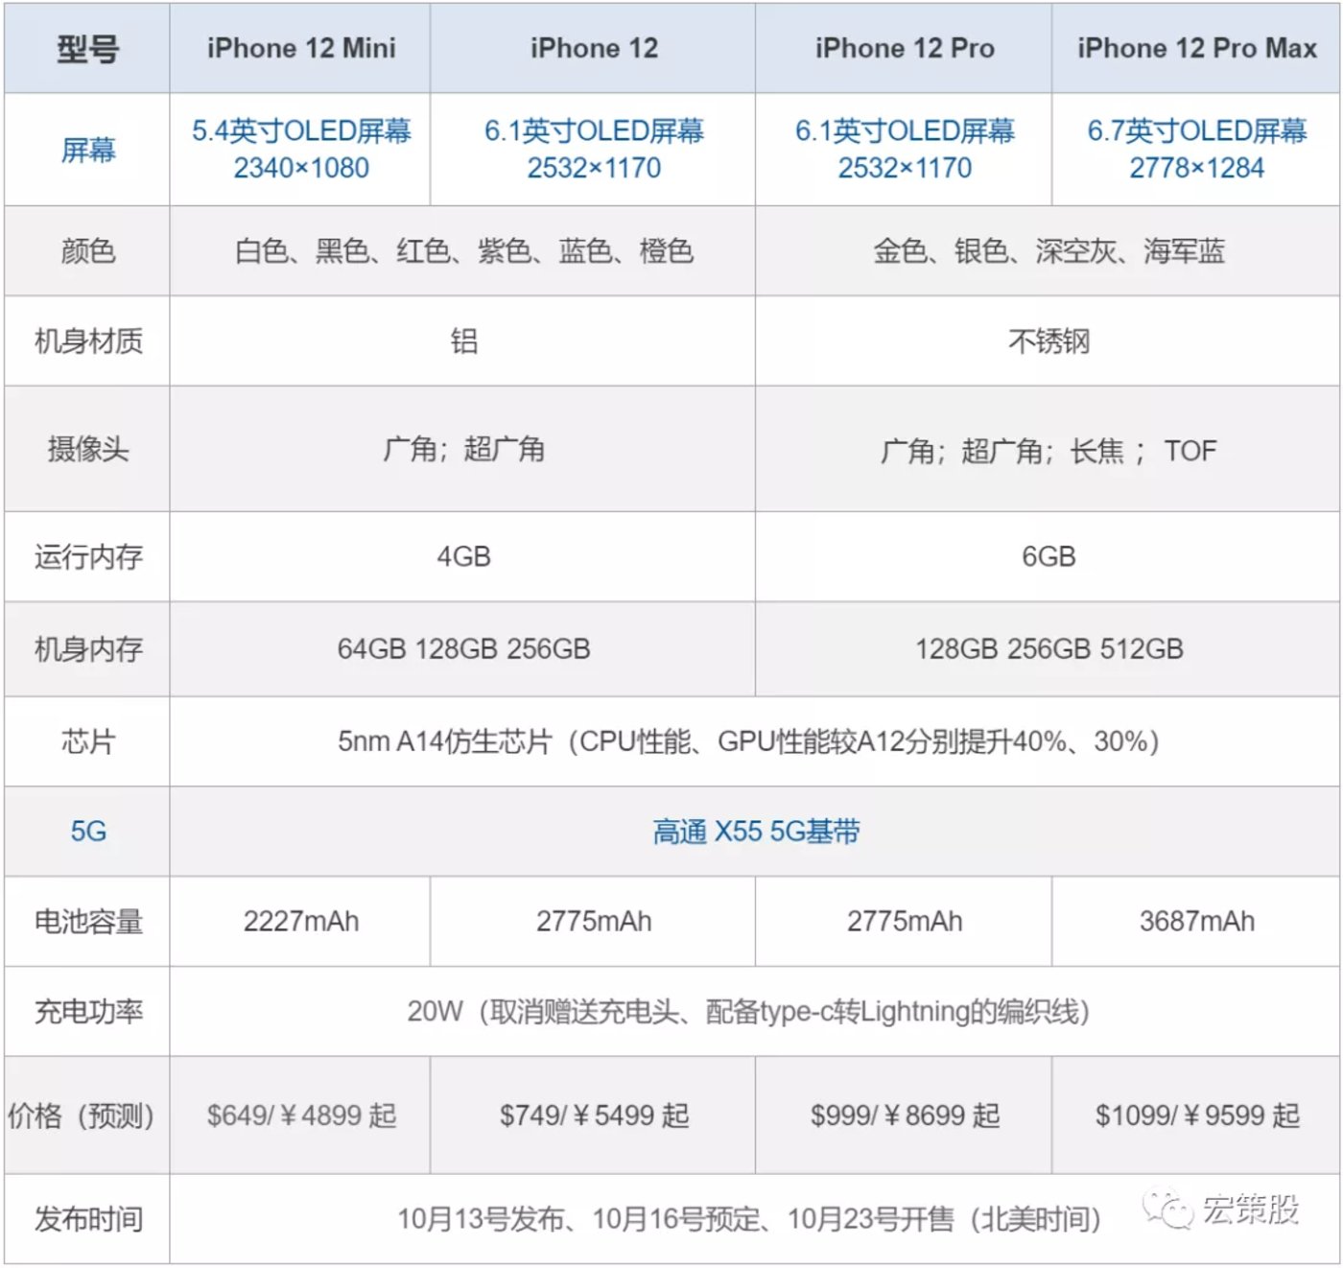Screen dimensions: 1343x1268
Task: Click the 发布时间 release date row label
Action: coord(85,1220)
